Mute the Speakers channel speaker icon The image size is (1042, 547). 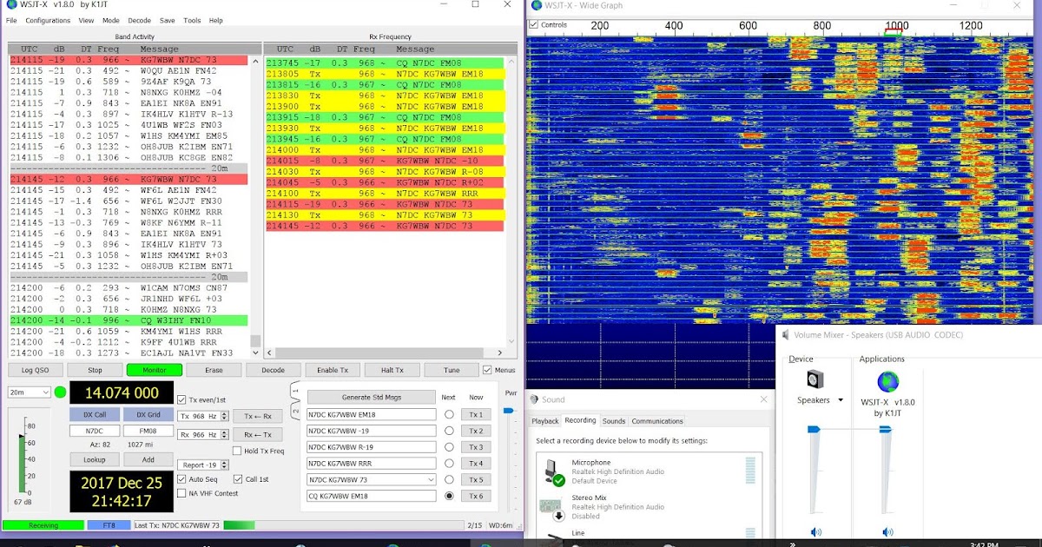[x=815, y=531]
